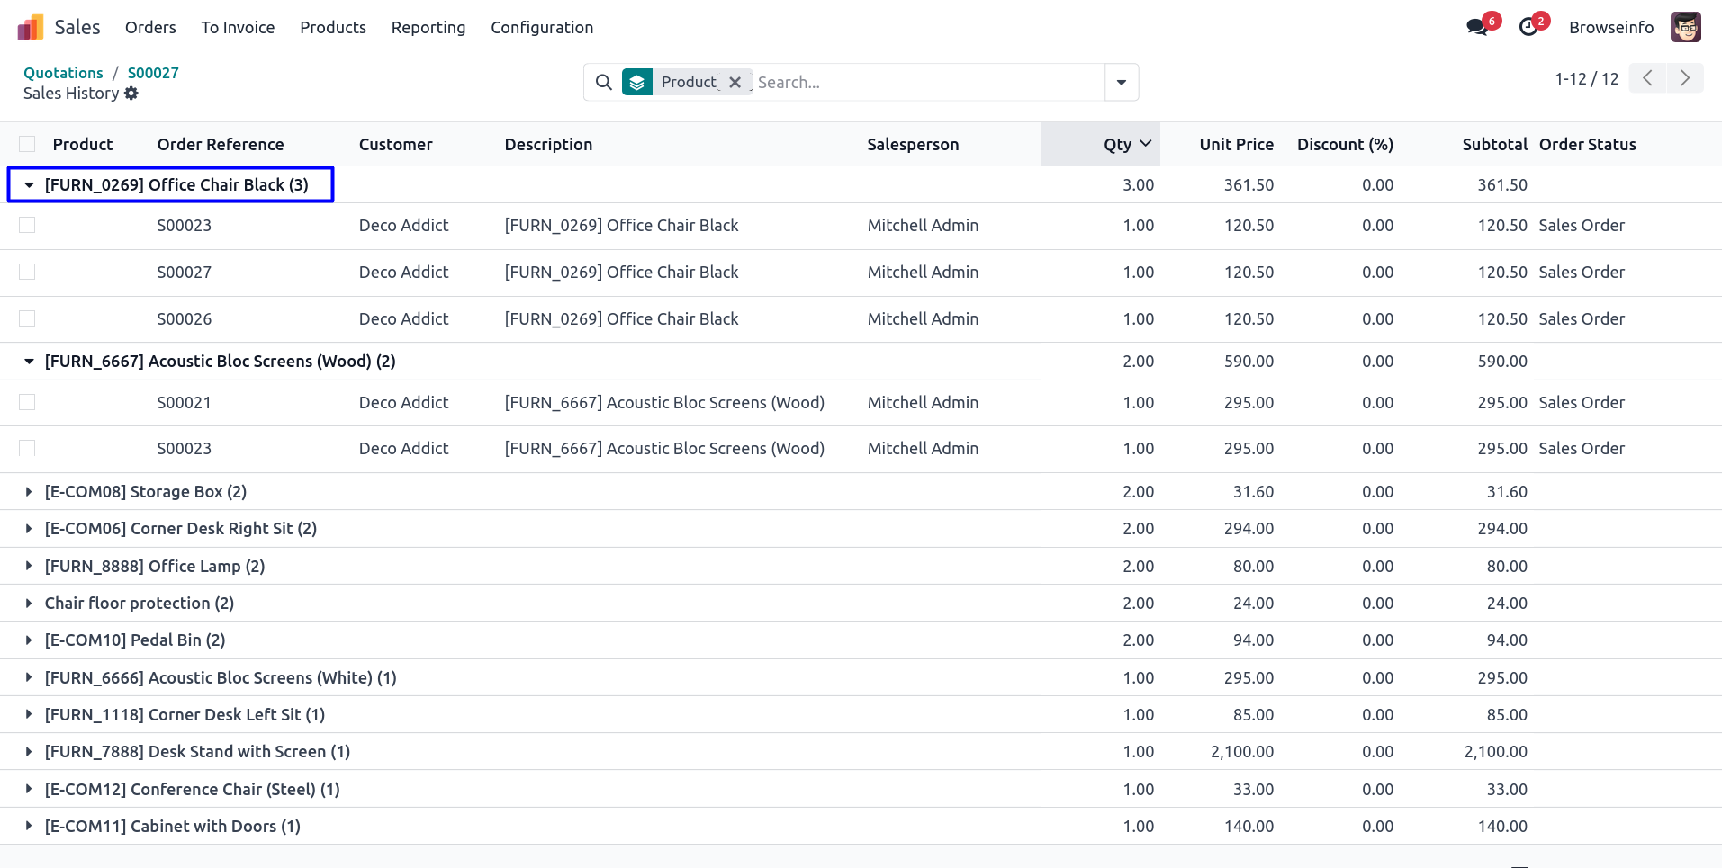The width and height of the screenshot is (1722, 868).
Task: Click in the Search input field
Action: pyautogui.click(x=927, y=83)
